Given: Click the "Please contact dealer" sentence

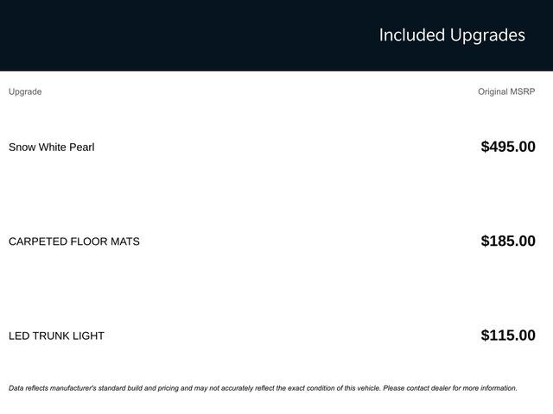Looking at the screenshot, I should click(449, 388).
